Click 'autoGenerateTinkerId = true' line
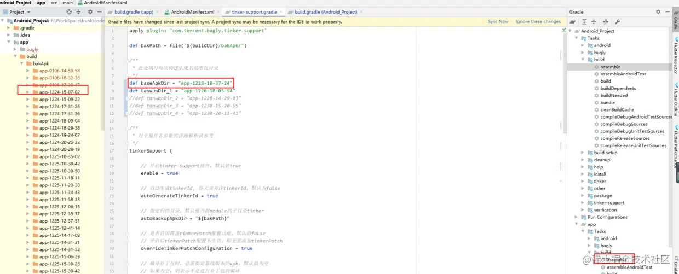This screenshot has width=679, height=274. 180,196
